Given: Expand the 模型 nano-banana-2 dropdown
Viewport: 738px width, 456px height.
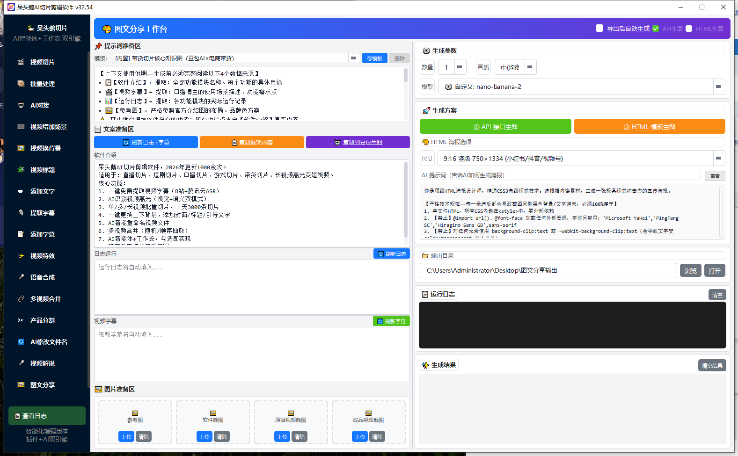Looking at the screenshot, I should point(718,87).
